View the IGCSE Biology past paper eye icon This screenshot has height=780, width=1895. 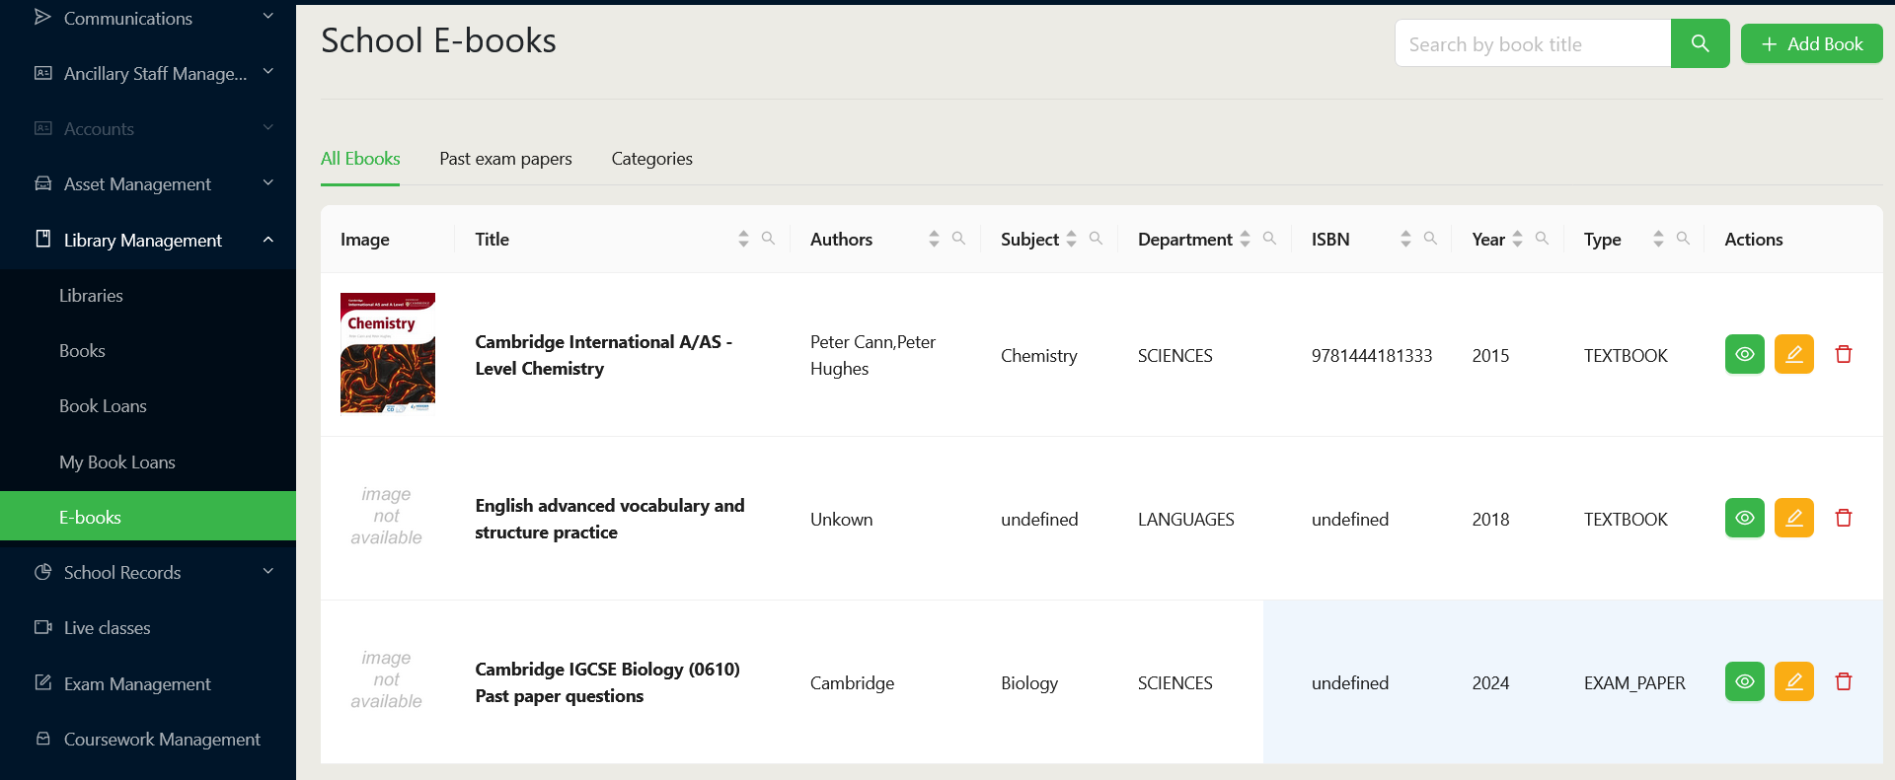(x=1744, y=682)
